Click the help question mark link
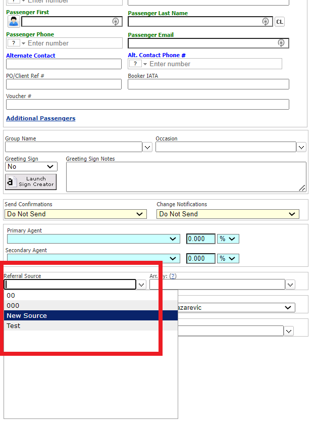This screenshot has width=314, height=422. [173, 276]
